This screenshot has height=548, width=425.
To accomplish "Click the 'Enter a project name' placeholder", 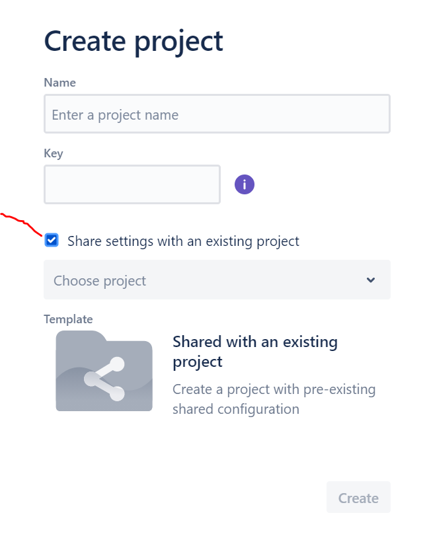I will tap(115, 115).
